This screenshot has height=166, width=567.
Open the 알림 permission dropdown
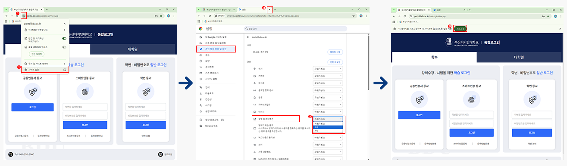pos(328,97)
